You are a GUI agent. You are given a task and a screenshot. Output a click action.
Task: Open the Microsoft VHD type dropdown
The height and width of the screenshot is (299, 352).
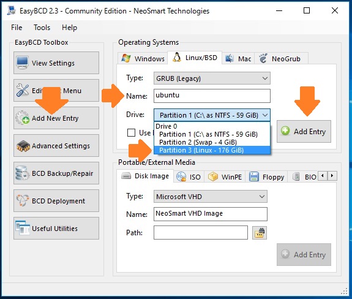coord(211,197)
